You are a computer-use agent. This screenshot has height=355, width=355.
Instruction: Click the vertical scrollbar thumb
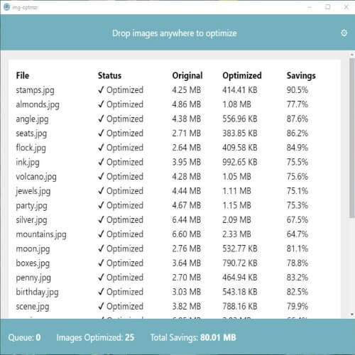[x=352, y=138]
